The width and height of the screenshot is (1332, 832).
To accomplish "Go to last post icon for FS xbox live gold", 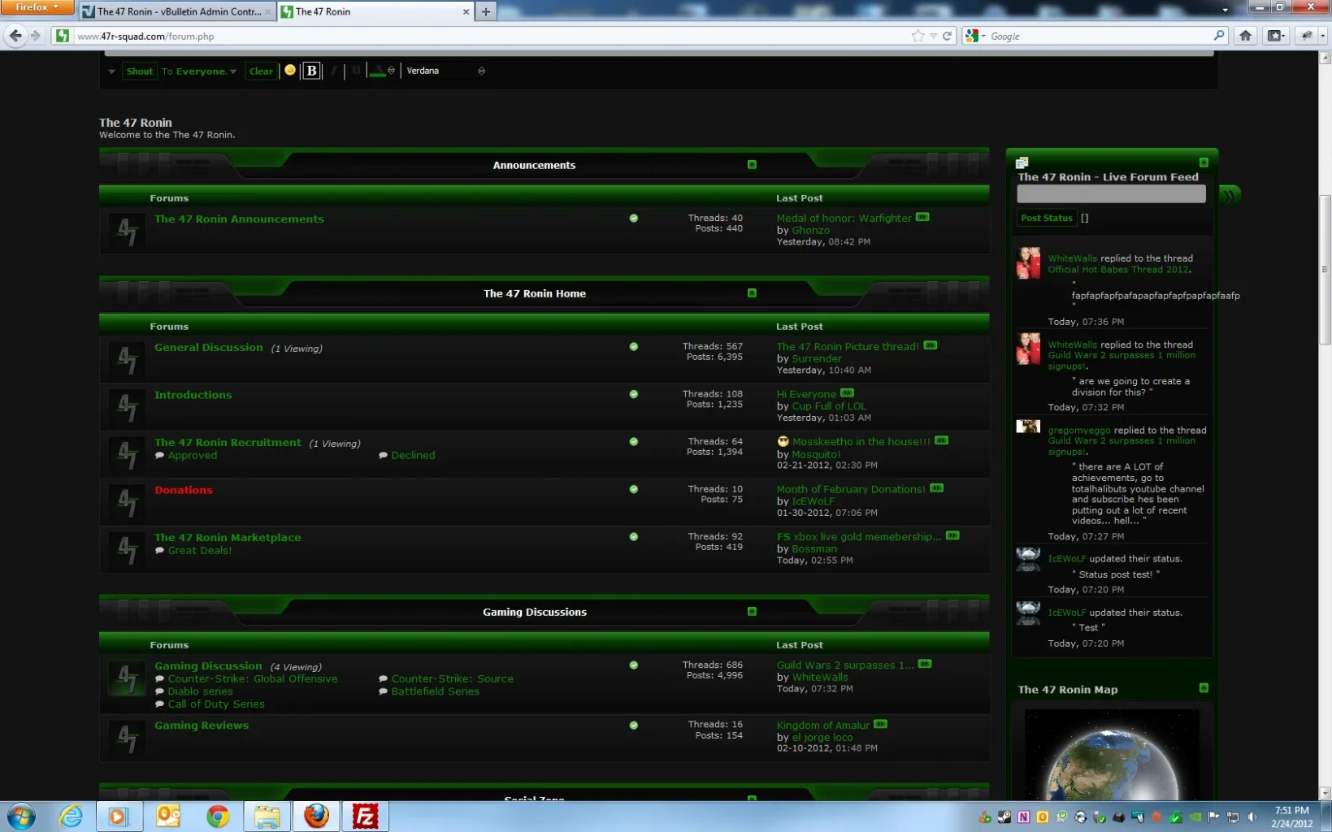I will (x=952, y=535).
